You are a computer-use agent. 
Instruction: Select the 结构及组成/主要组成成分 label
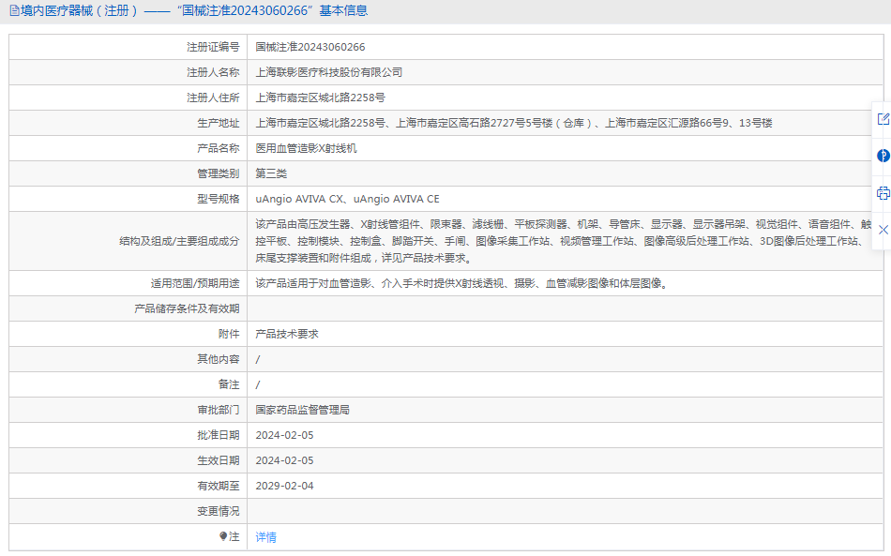[x=179, y=241]
